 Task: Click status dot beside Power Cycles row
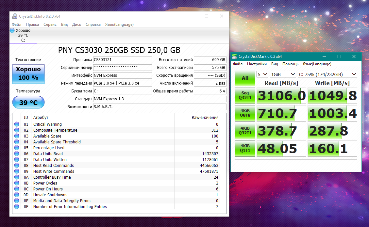pos(17,183)
